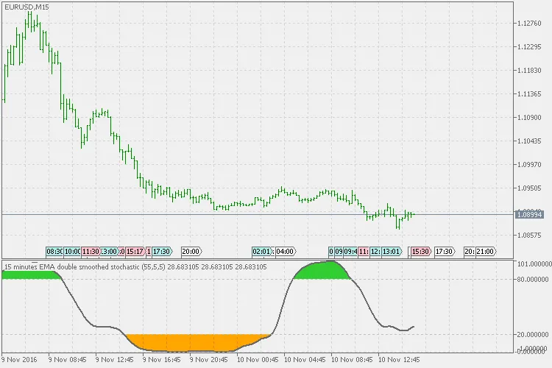This screenshot has height=368, width=552.
Task: Click the 17:30 blue event flag
Action: pos(161,251)
